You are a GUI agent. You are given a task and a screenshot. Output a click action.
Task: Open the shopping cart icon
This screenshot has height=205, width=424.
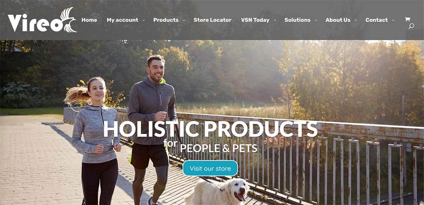click(407, 19)
